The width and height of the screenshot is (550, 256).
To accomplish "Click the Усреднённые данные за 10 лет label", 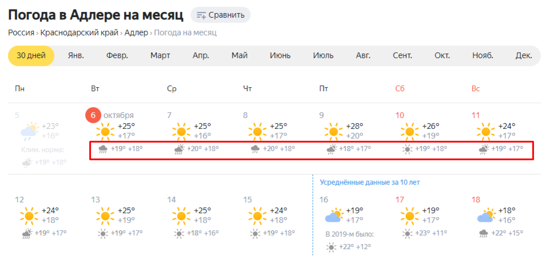I will point(370,182).
